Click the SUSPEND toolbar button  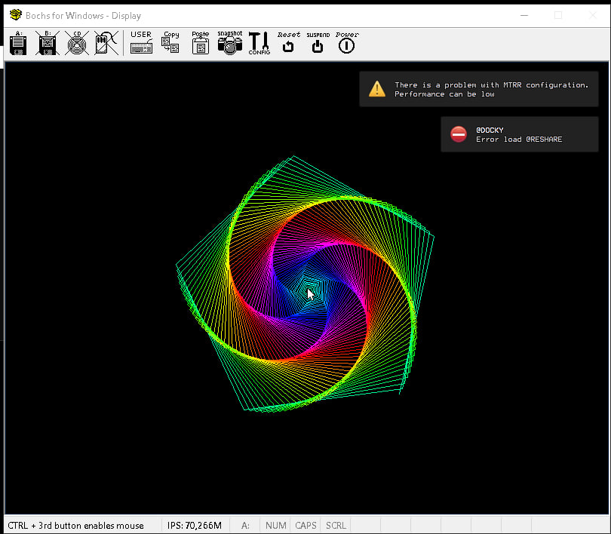click(318, 44)
